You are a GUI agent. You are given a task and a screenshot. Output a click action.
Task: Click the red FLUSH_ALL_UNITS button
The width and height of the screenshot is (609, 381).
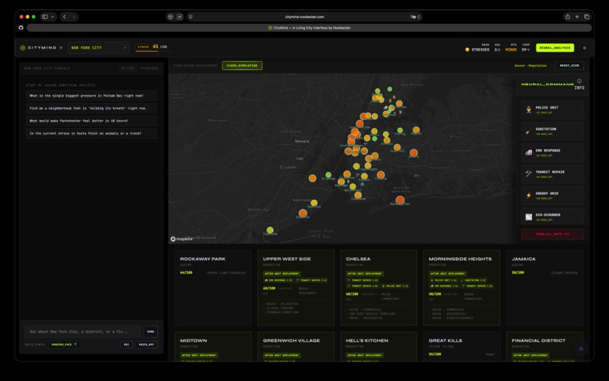point(552,234)
